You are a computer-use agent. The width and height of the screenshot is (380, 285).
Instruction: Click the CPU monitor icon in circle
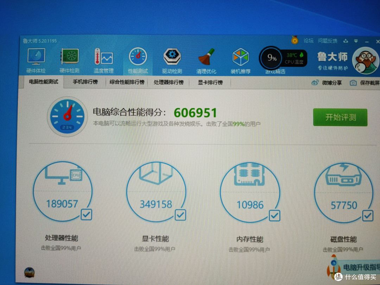pos(63,176)
